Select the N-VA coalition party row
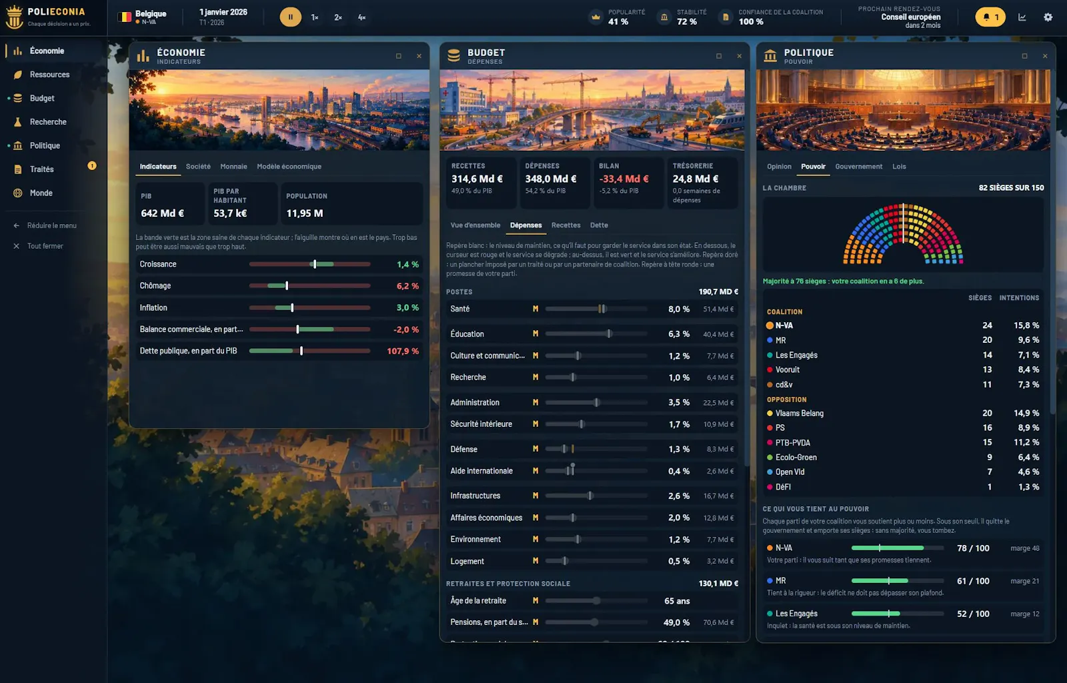 903,325
